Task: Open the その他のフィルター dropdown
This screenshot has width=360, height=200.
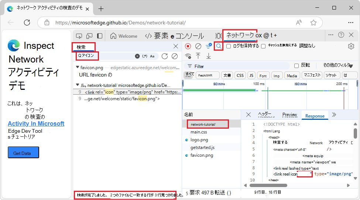Action: click(x=337, y=65)
